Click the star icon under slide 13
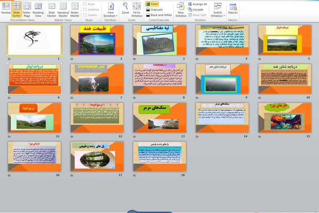Image resolution: width=319 pixels, height=213 pixels. 134,137
